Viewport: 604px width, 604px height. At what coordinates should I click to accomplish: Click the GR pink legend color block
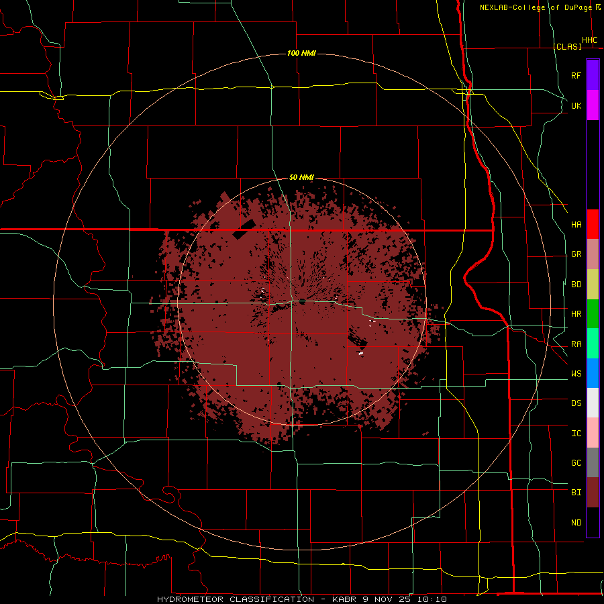coord(593,254)
